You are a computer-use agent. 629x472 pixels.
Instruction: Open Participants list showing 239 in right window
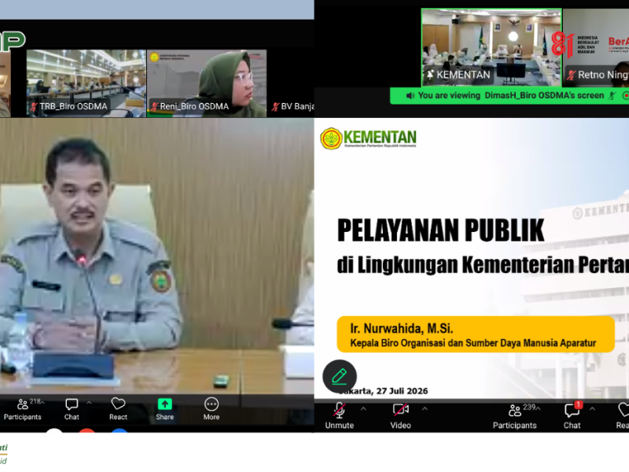pyautogui.click(x=515, y=416)
